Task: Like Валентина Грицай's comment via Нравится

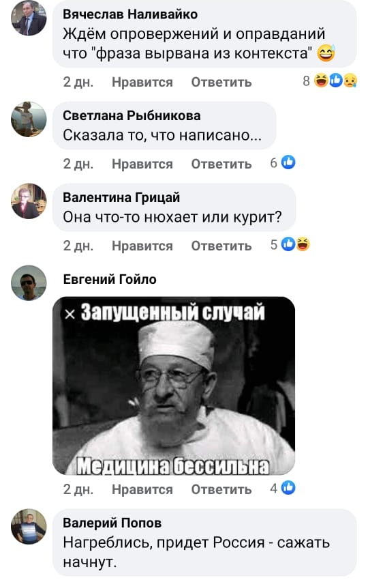Action: [x=142, y=245]
